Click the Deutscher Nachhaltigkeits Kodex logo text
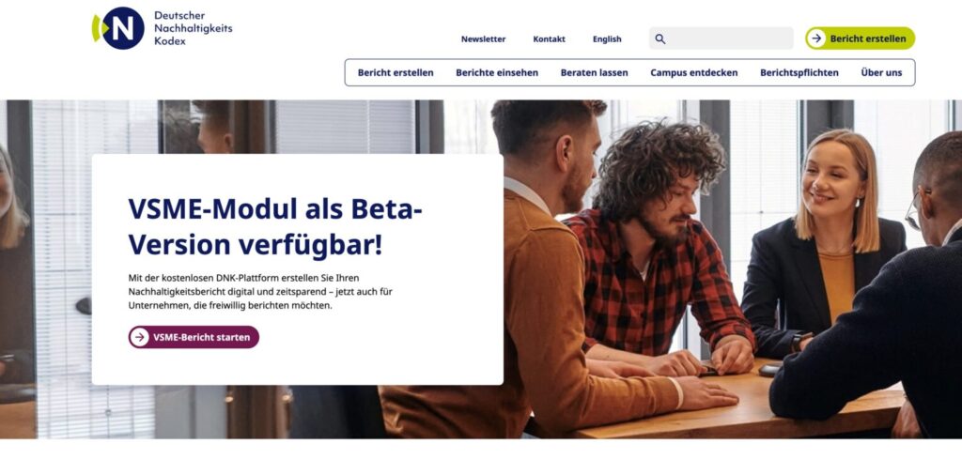 pyautogui.click(x=194, y=28)
